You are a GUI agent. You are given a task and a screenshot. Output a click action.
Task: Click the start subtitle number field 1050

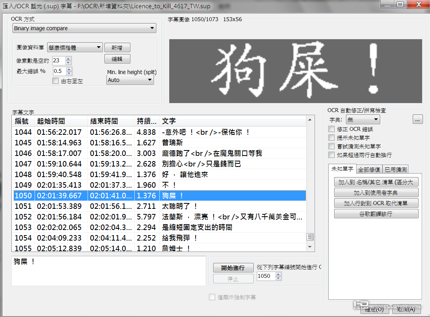coord(266,276)
